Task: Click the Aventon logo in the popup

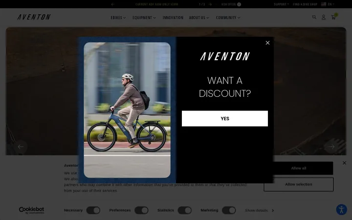Action: 225,56
